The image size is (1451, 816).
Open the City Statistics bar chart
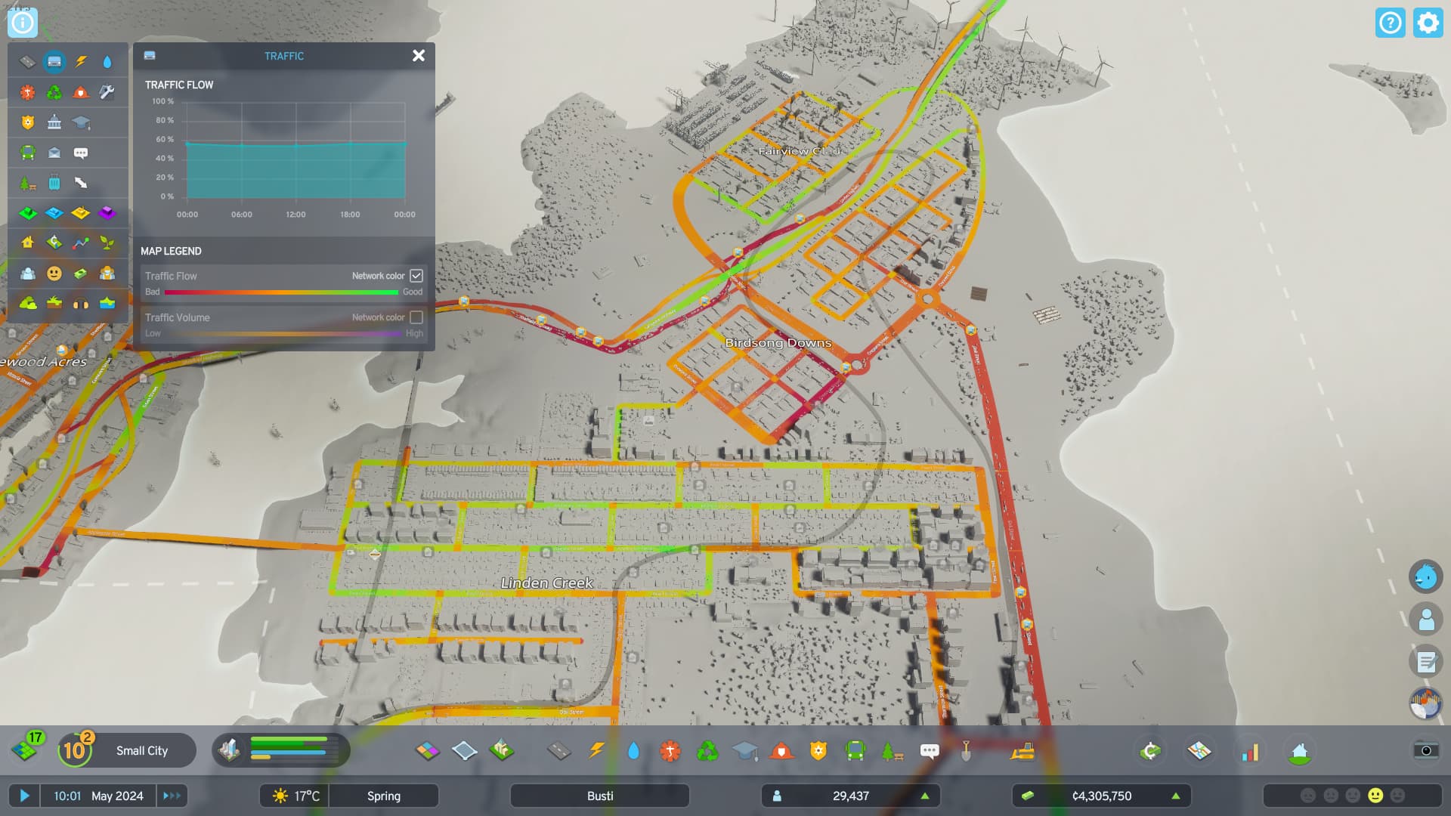click(1250, 752)
